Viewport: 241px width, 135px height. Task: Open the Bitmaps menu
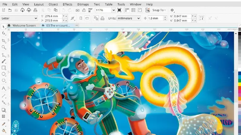pos(83,4)
